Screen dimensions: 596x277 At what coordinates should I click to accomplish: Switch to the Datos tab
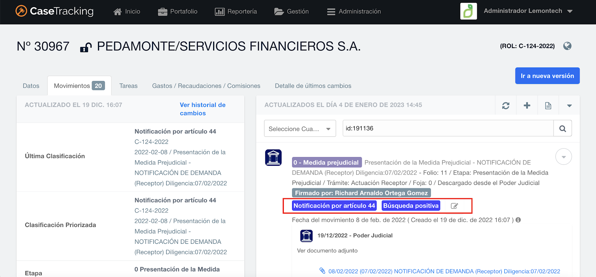tap(31, 86)
